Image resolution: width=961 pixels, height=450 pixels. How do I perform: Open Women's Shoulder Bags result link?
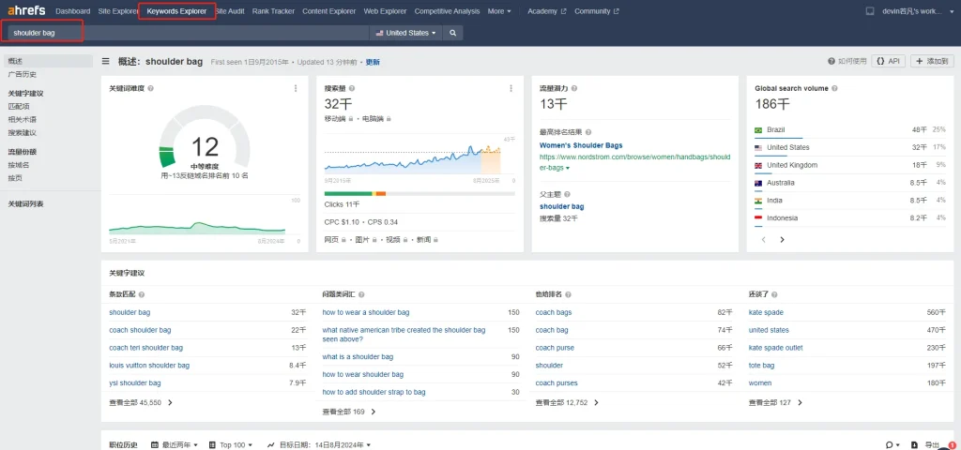(581, 145)
